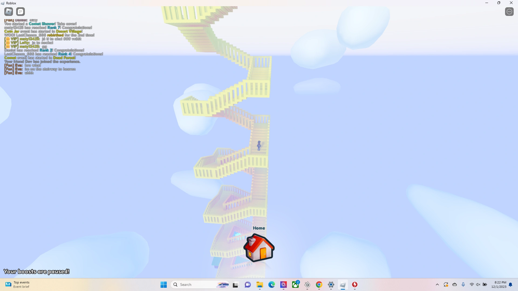Open the Settings gear on the taskbar

point(331,285)
